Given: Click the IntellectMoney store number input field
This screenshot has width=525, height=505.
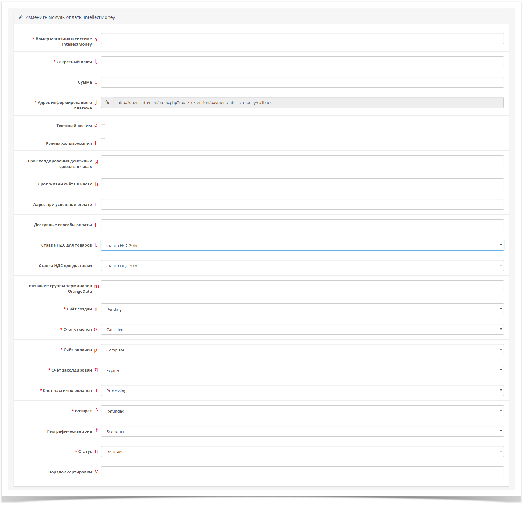Looking at the screenshot, I should coord(302,39).
